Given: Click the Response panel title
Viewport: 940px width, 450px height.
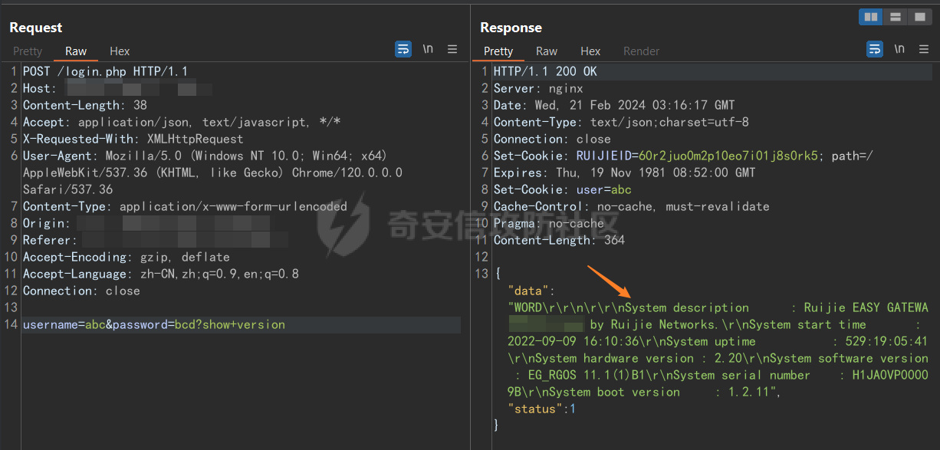Looking at the screenshot, I should (x=511, y=28).
